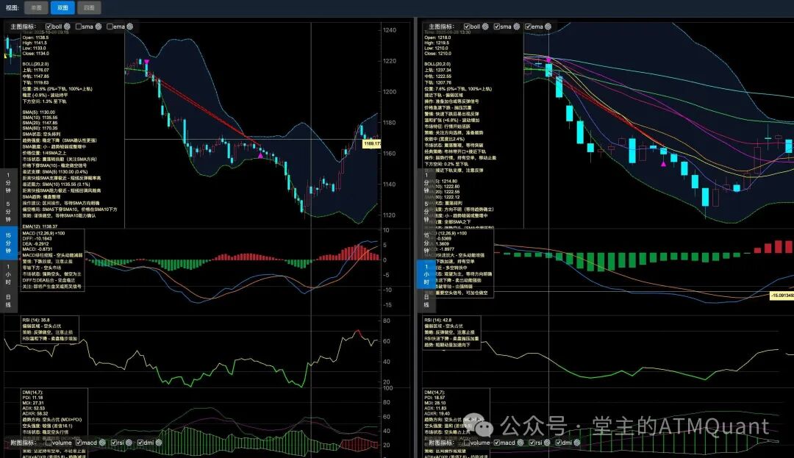Select 双图 dual view button
This screenshot has width=794, height=458.
62,7
